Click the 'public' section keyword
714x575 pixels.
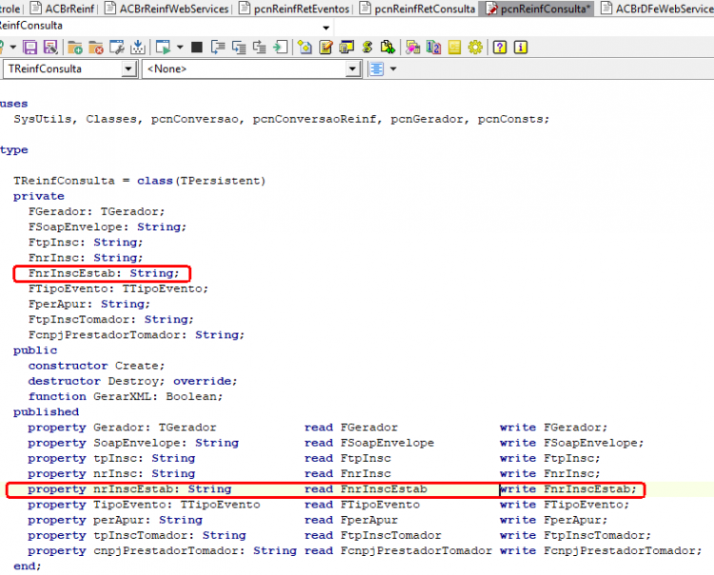[x=35, y=351]
